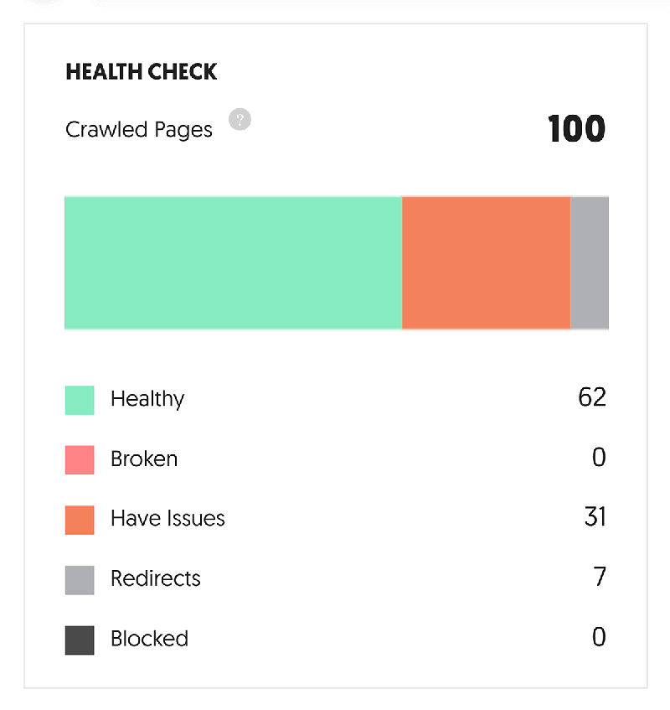The height and width of the screenshot is (710, 670).
Task: Click the Have Issues count 31
Action: (595, 517)
